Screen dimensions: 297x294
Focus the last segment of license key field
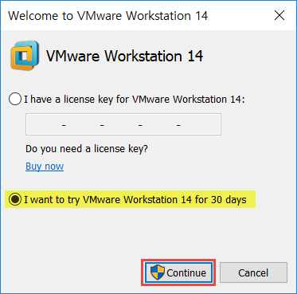[x=200, y=124]
